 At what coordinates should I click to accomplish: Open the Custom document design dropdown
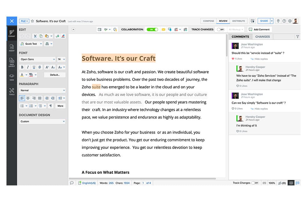click(x=42, y=121)
